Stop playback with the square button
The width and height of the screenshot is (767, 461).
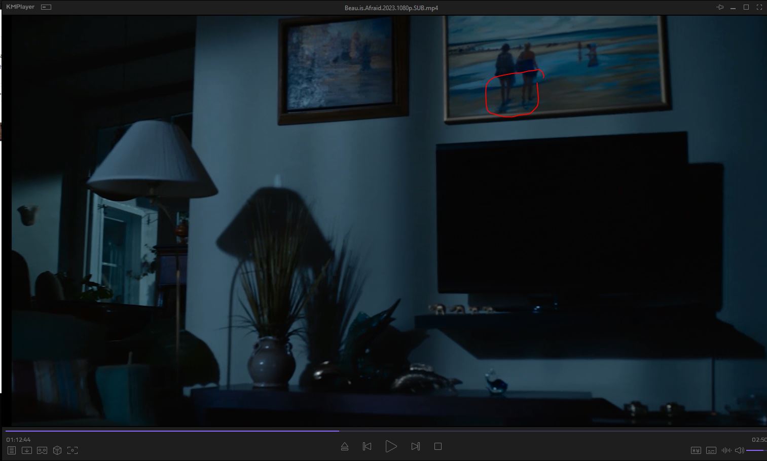pos(438,446)
